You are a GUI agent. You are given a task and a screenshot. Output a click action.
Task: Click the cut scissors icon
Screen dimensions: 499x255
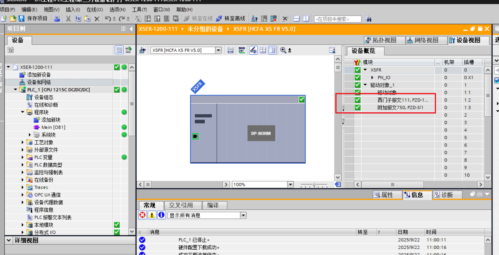point(68,19)
